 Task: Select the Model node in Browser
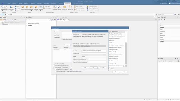(x=5, y=24)
